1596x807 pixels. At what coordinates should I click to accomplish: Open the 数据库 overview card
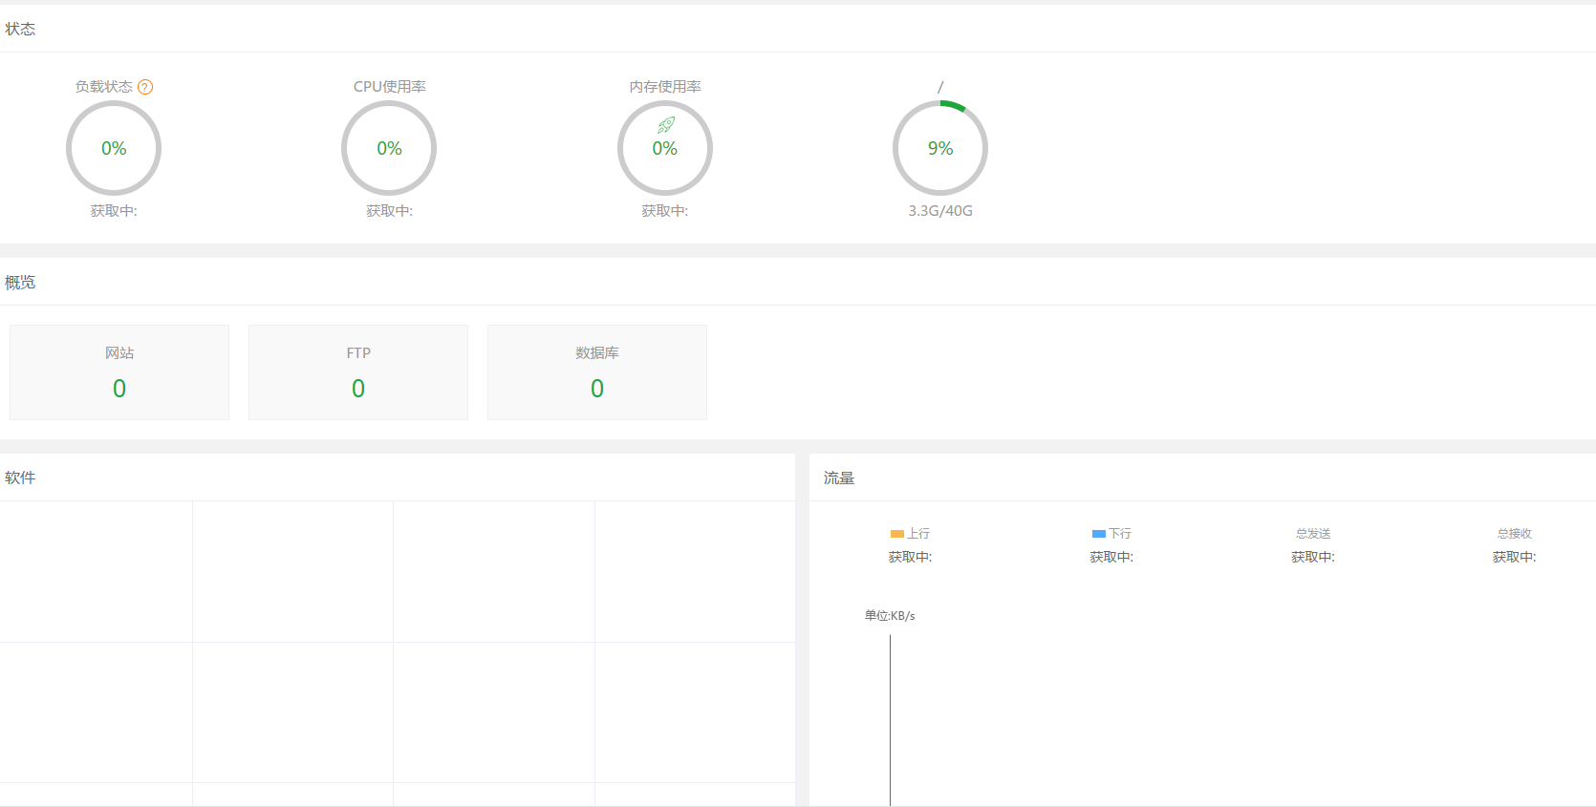point(597,372)
